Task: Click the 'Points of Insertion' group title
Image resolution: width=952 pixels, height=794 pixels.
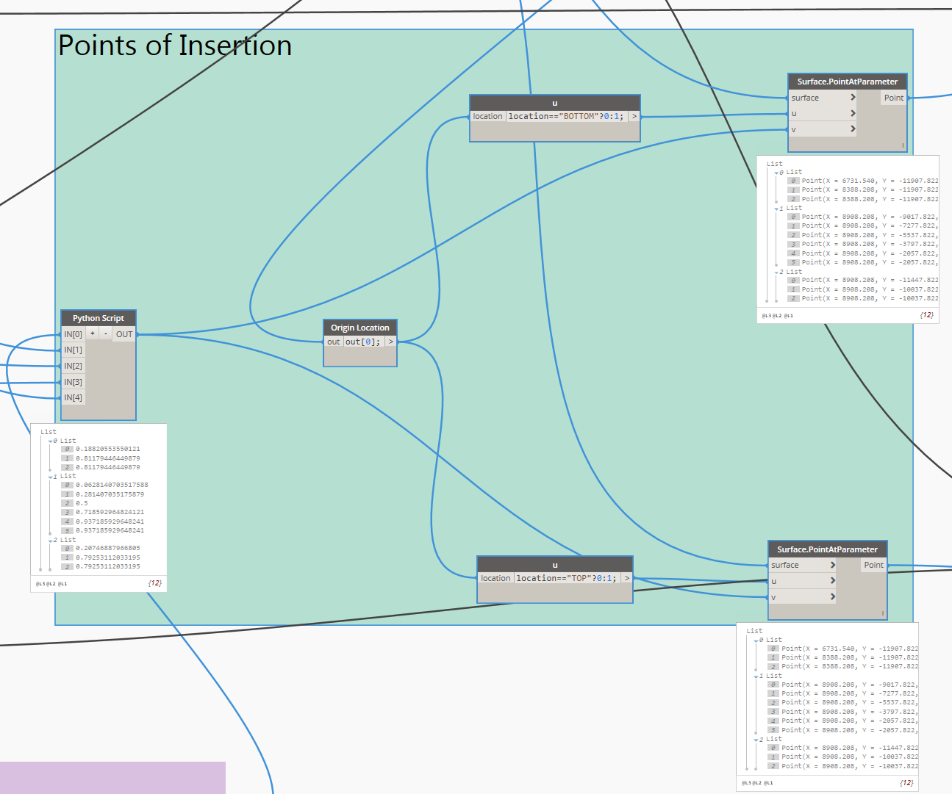Action: point(175,46)
